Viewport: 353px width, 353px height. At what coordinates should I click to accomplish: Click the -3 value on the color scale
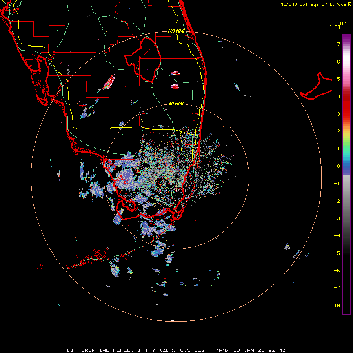click(x=337, y=218)
